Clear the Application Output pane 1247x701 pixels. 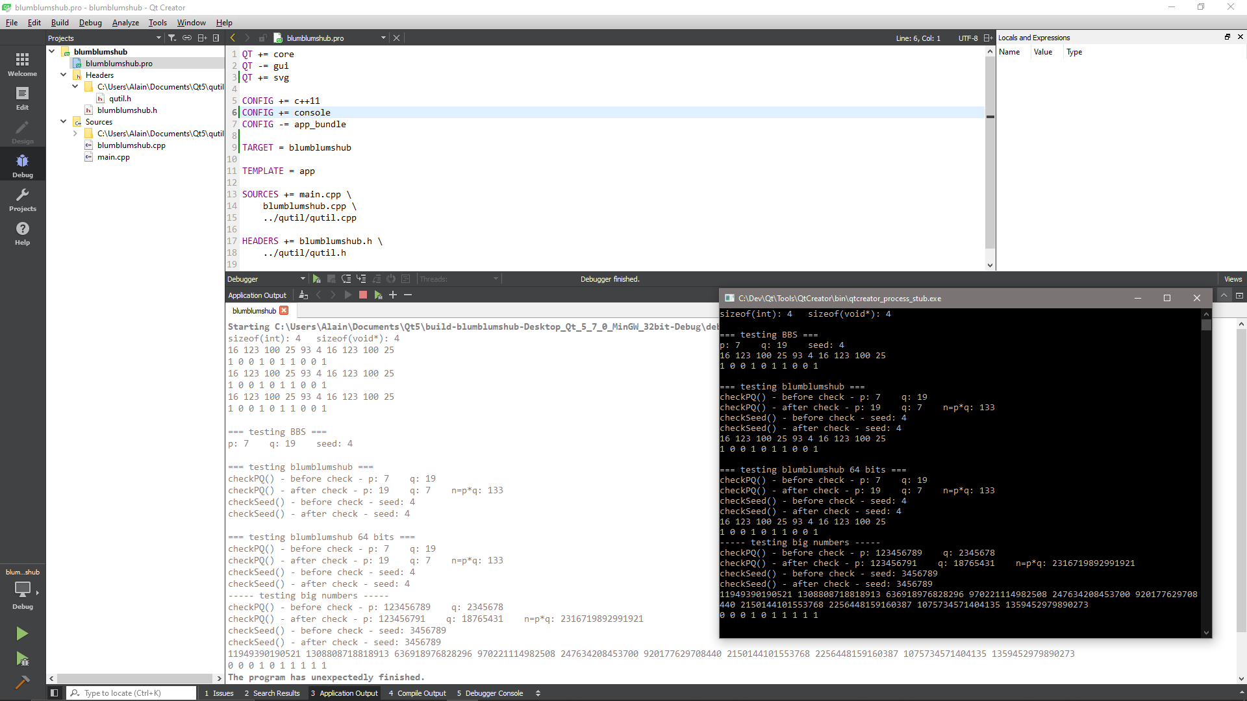[303, 295]
